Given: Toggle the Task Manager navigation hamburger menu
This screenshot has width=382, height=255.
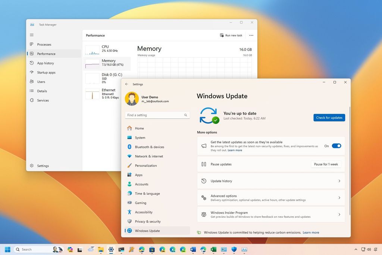Looking at the screenshot, I should pos(32,35).
